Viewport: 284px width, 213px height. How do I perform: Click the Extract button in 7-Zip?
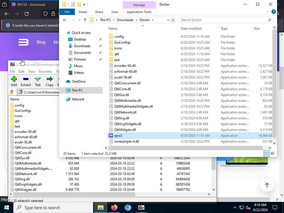(26, 81)
